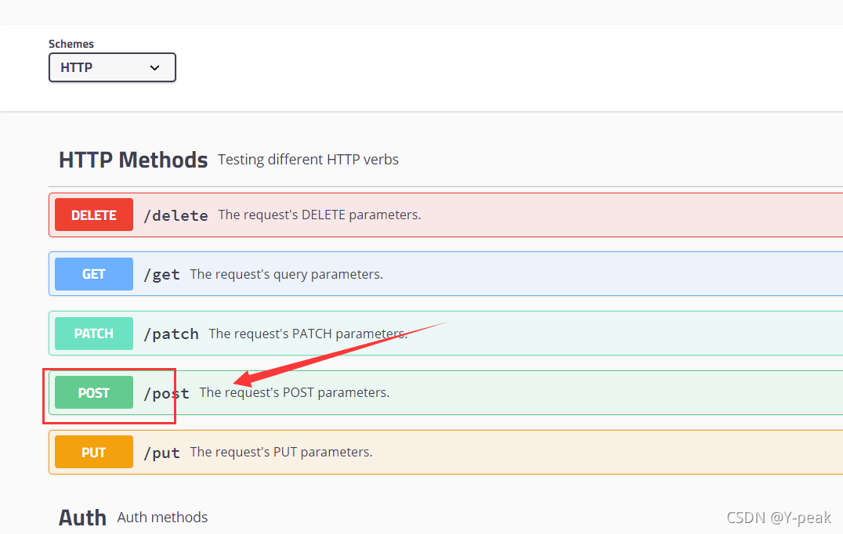Click the teal PATCH method badge

pos(94,334)
